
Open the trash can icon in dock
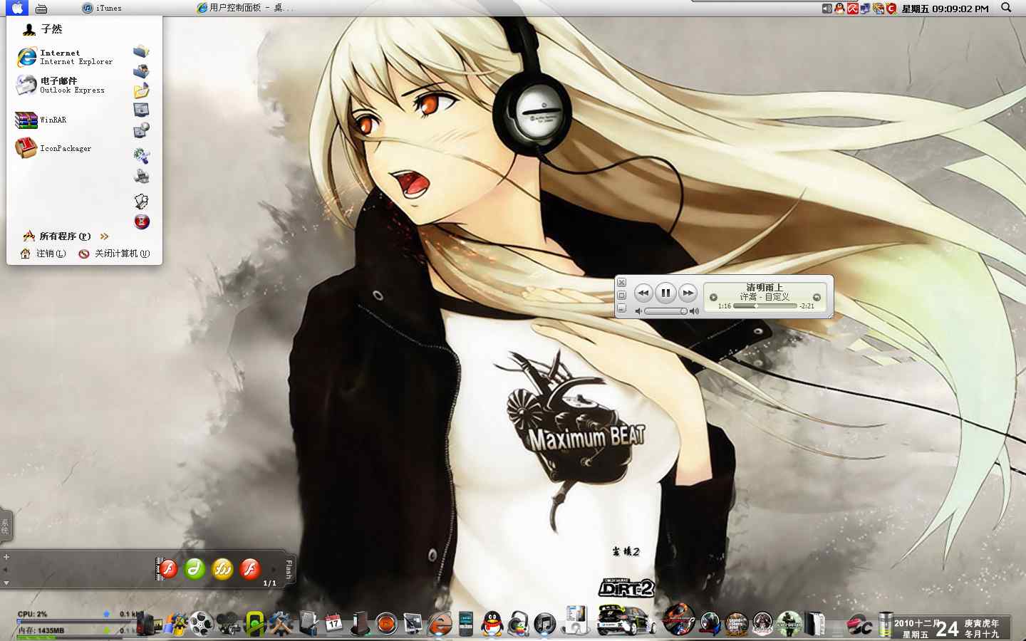click(x=885, y=624)
